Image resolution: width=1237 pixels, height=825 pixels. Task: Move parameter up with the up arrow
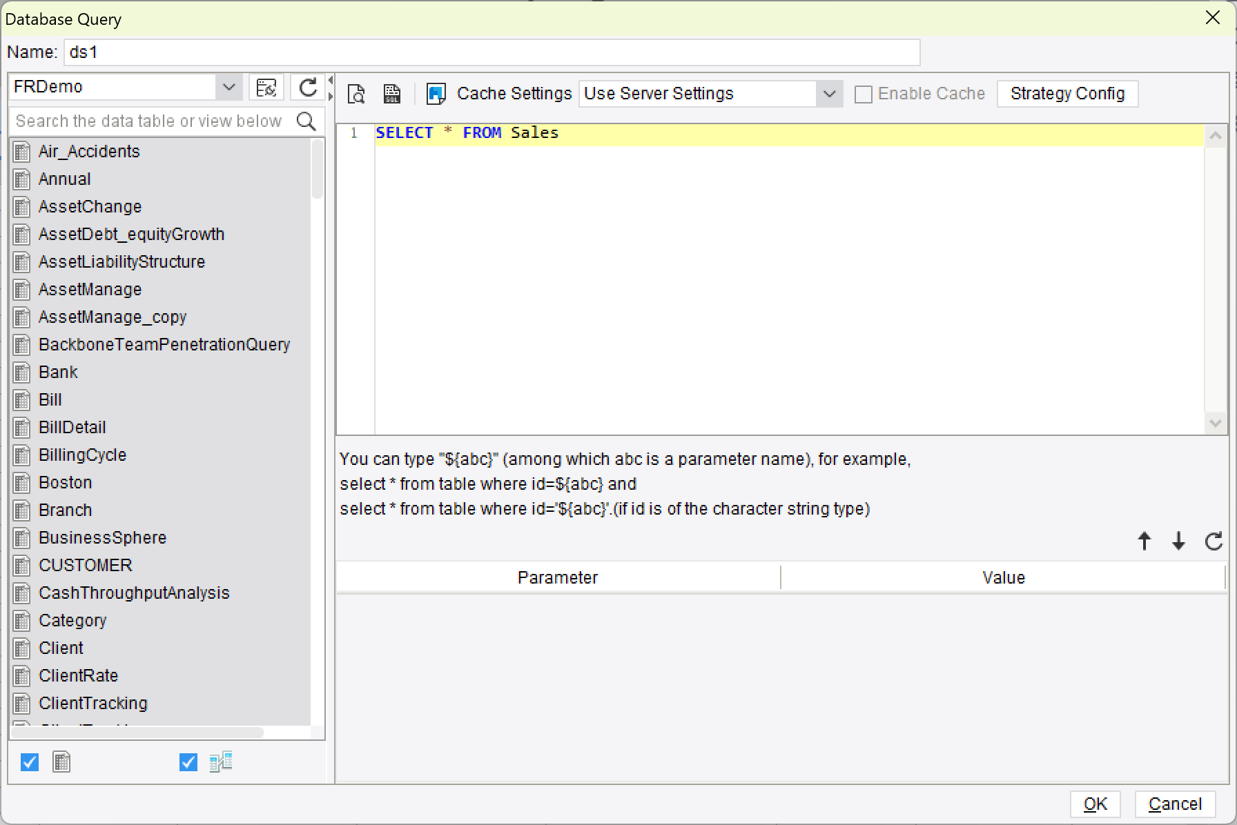pyautogui.click(x=1144, y=541)
